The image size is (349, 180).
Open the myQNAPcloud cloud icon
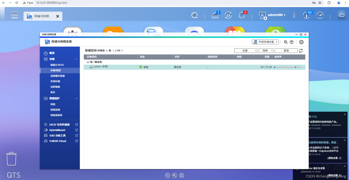341,15
